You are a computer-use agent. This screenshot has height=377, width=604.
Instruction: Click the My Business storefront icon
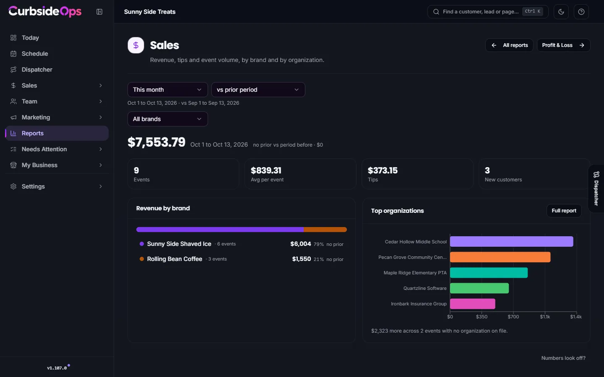pos(13,165)
